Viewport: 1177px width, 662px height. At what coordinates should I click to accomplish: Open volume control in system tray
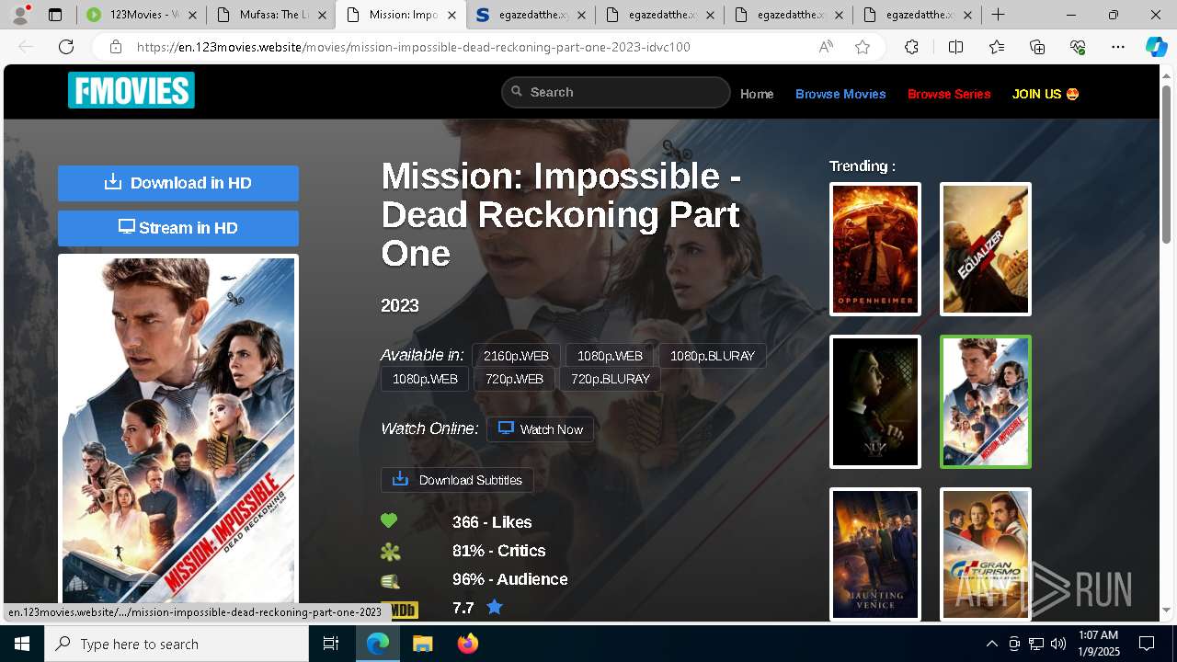tap(1058, 644)
